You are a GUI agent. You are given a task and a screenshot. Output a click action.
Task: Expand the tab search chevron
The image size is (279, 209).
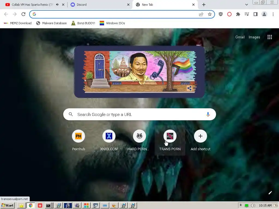246,5
